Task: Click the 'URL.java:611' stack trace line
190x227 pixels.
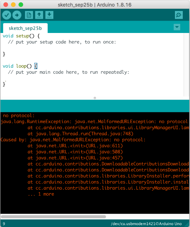Action: 75,146
